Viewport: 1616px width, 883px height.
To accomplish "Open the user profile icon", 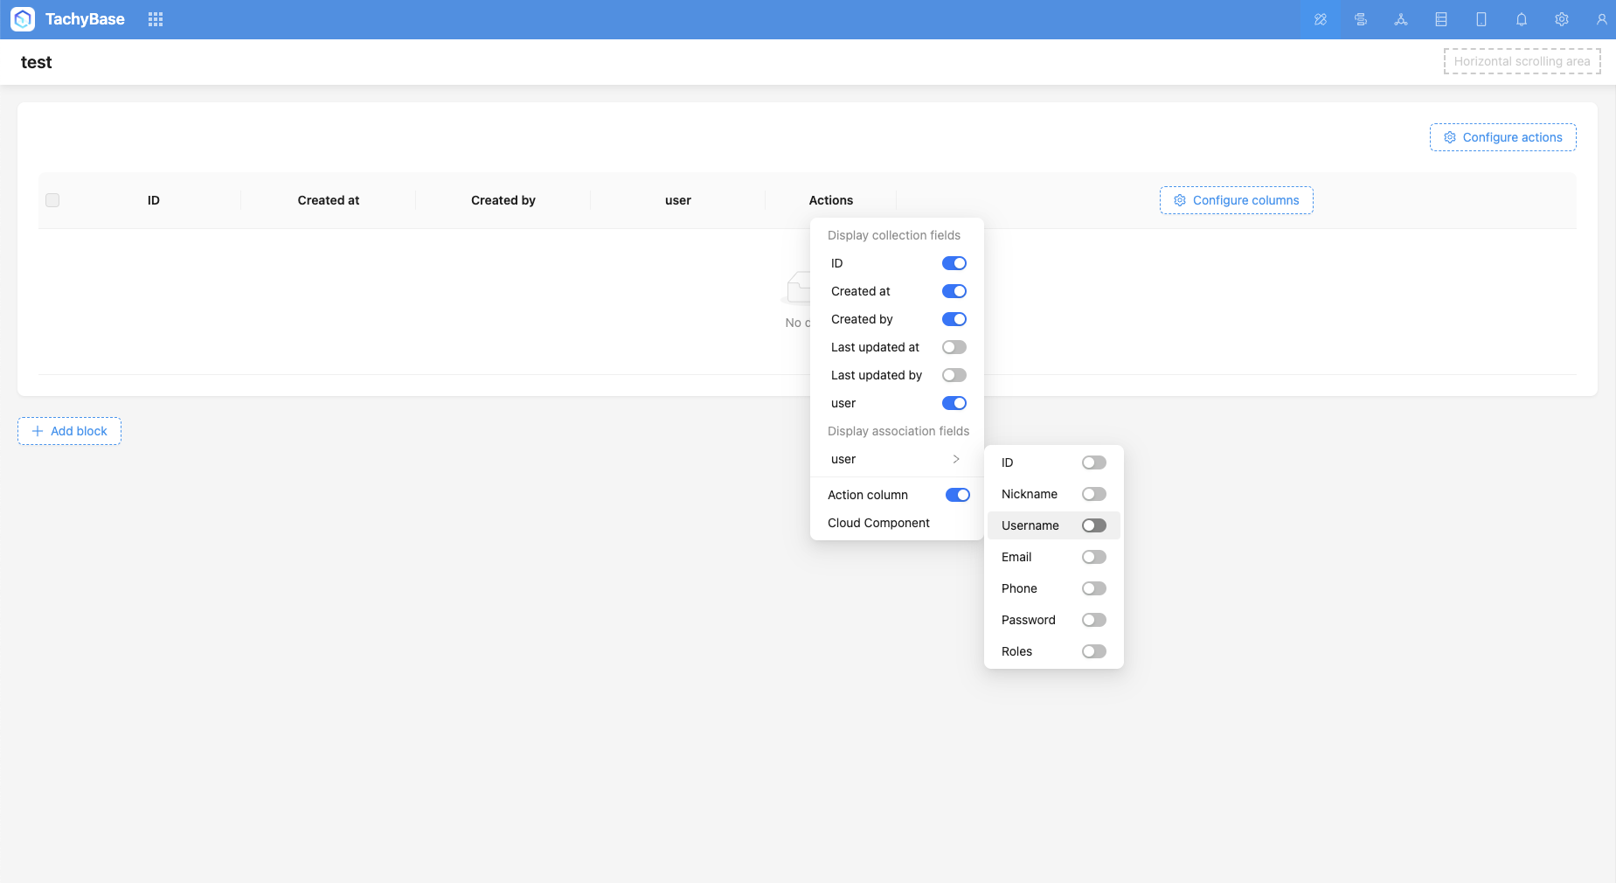I will tap(1602, 19).
